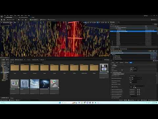Open the Lit view mode dropdown
The width and height of the screenshot is (158, 119).
pyautogui.click(x=11, y=22)
